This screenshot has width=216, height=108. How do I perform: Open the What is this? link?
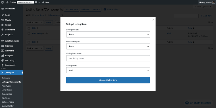click(112, 9)
